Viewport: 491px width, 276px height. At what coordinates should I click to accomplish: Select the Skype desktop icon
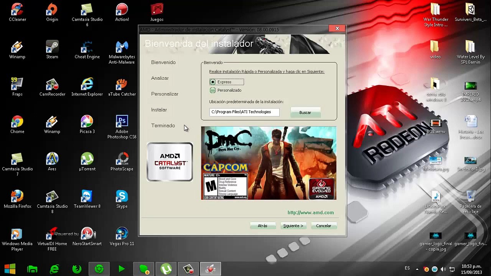click(122, 199)
